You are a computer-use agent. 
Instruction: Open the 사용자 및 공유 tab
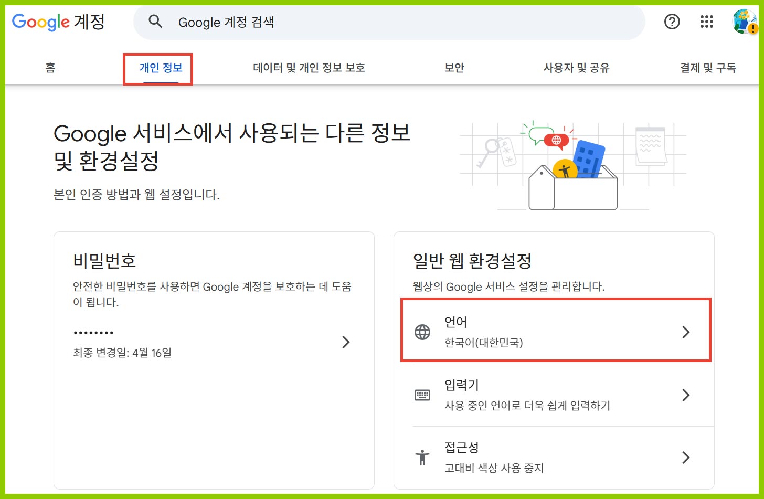576,68
